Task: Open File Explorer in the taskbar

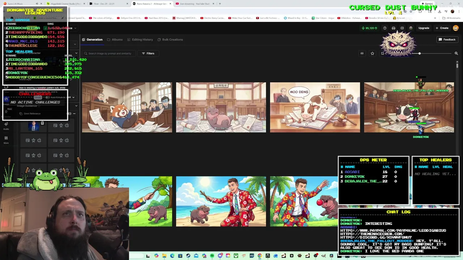Action: click(164, 256)
